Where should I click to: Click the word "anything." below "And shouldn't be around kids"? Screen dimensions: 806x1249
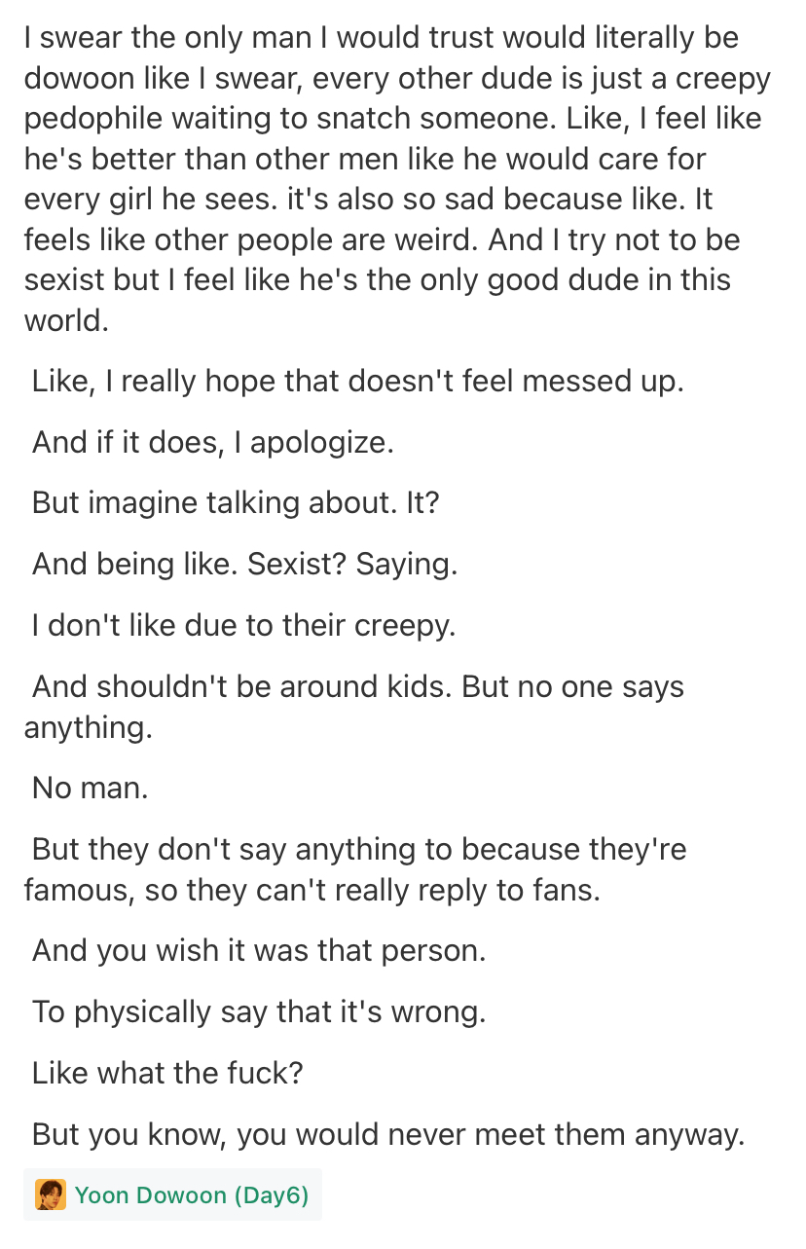[88, 727]
